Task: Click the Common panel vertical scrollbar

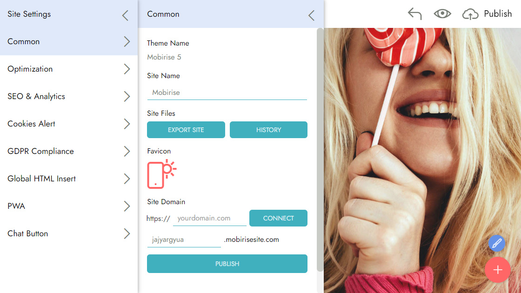Action: 320,150
